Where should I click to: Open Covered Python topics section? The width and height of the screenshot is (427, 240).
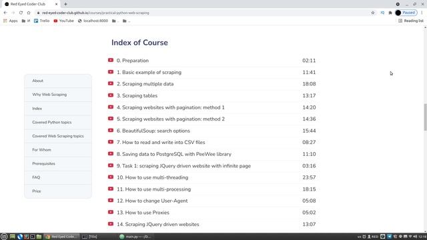click(58, 123)
